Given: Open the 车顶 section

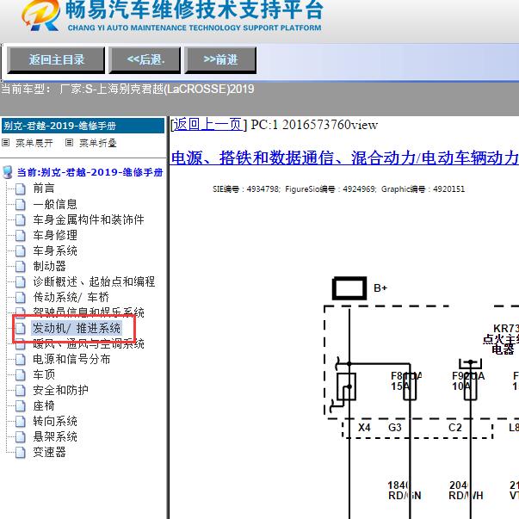Looking at the screenshot, I should pyautogui.click(x=44, y=374).
